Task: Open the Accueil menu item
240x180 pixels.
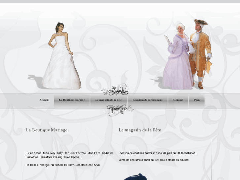Action: [x=44, y=100]
